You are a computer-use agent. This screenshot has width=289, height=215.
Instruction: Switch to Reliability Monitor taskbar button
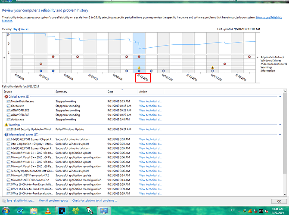[104, 211]
